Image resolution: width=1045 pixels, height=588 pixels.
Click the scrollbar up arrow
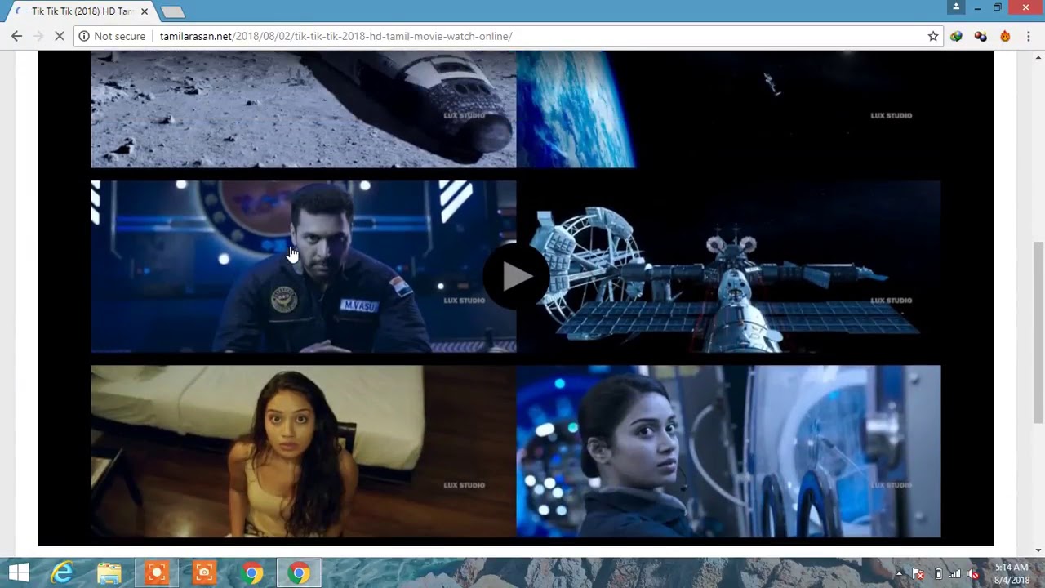click(1038, 57)
